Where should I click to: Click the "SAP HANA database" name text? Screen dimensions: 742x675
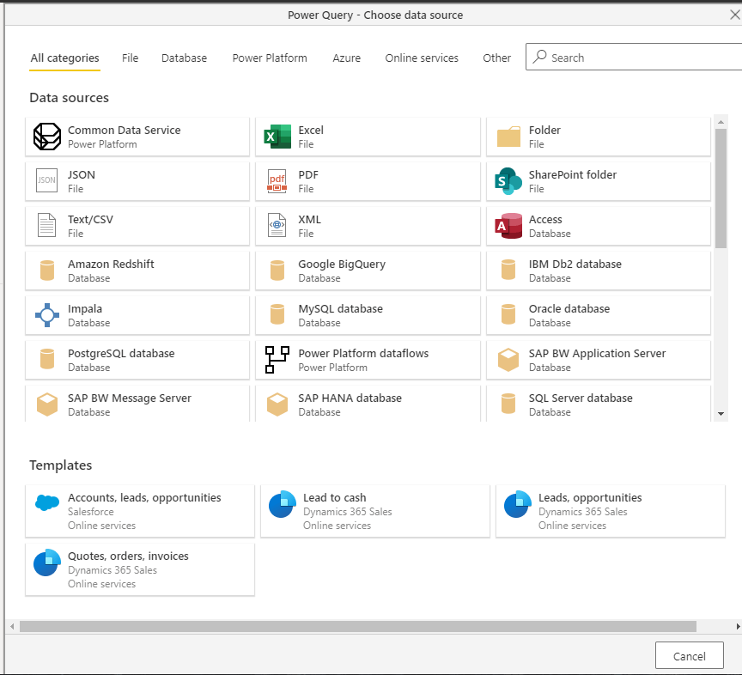[350, 398]
